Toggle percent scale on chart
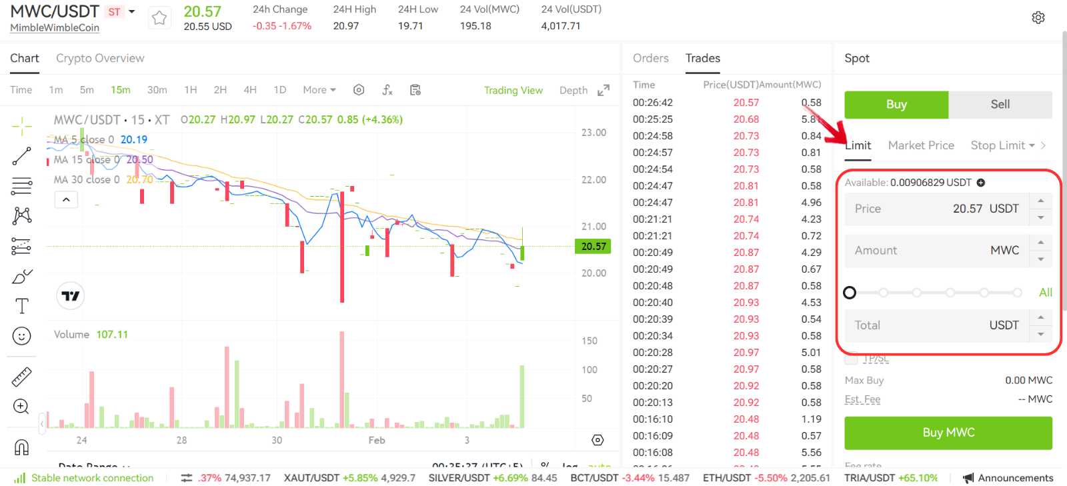 546,466
